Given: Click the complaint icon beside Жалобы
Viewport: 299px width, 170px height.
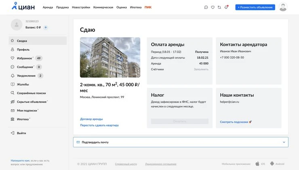Looking at the screenshot, I should point(13,84).
